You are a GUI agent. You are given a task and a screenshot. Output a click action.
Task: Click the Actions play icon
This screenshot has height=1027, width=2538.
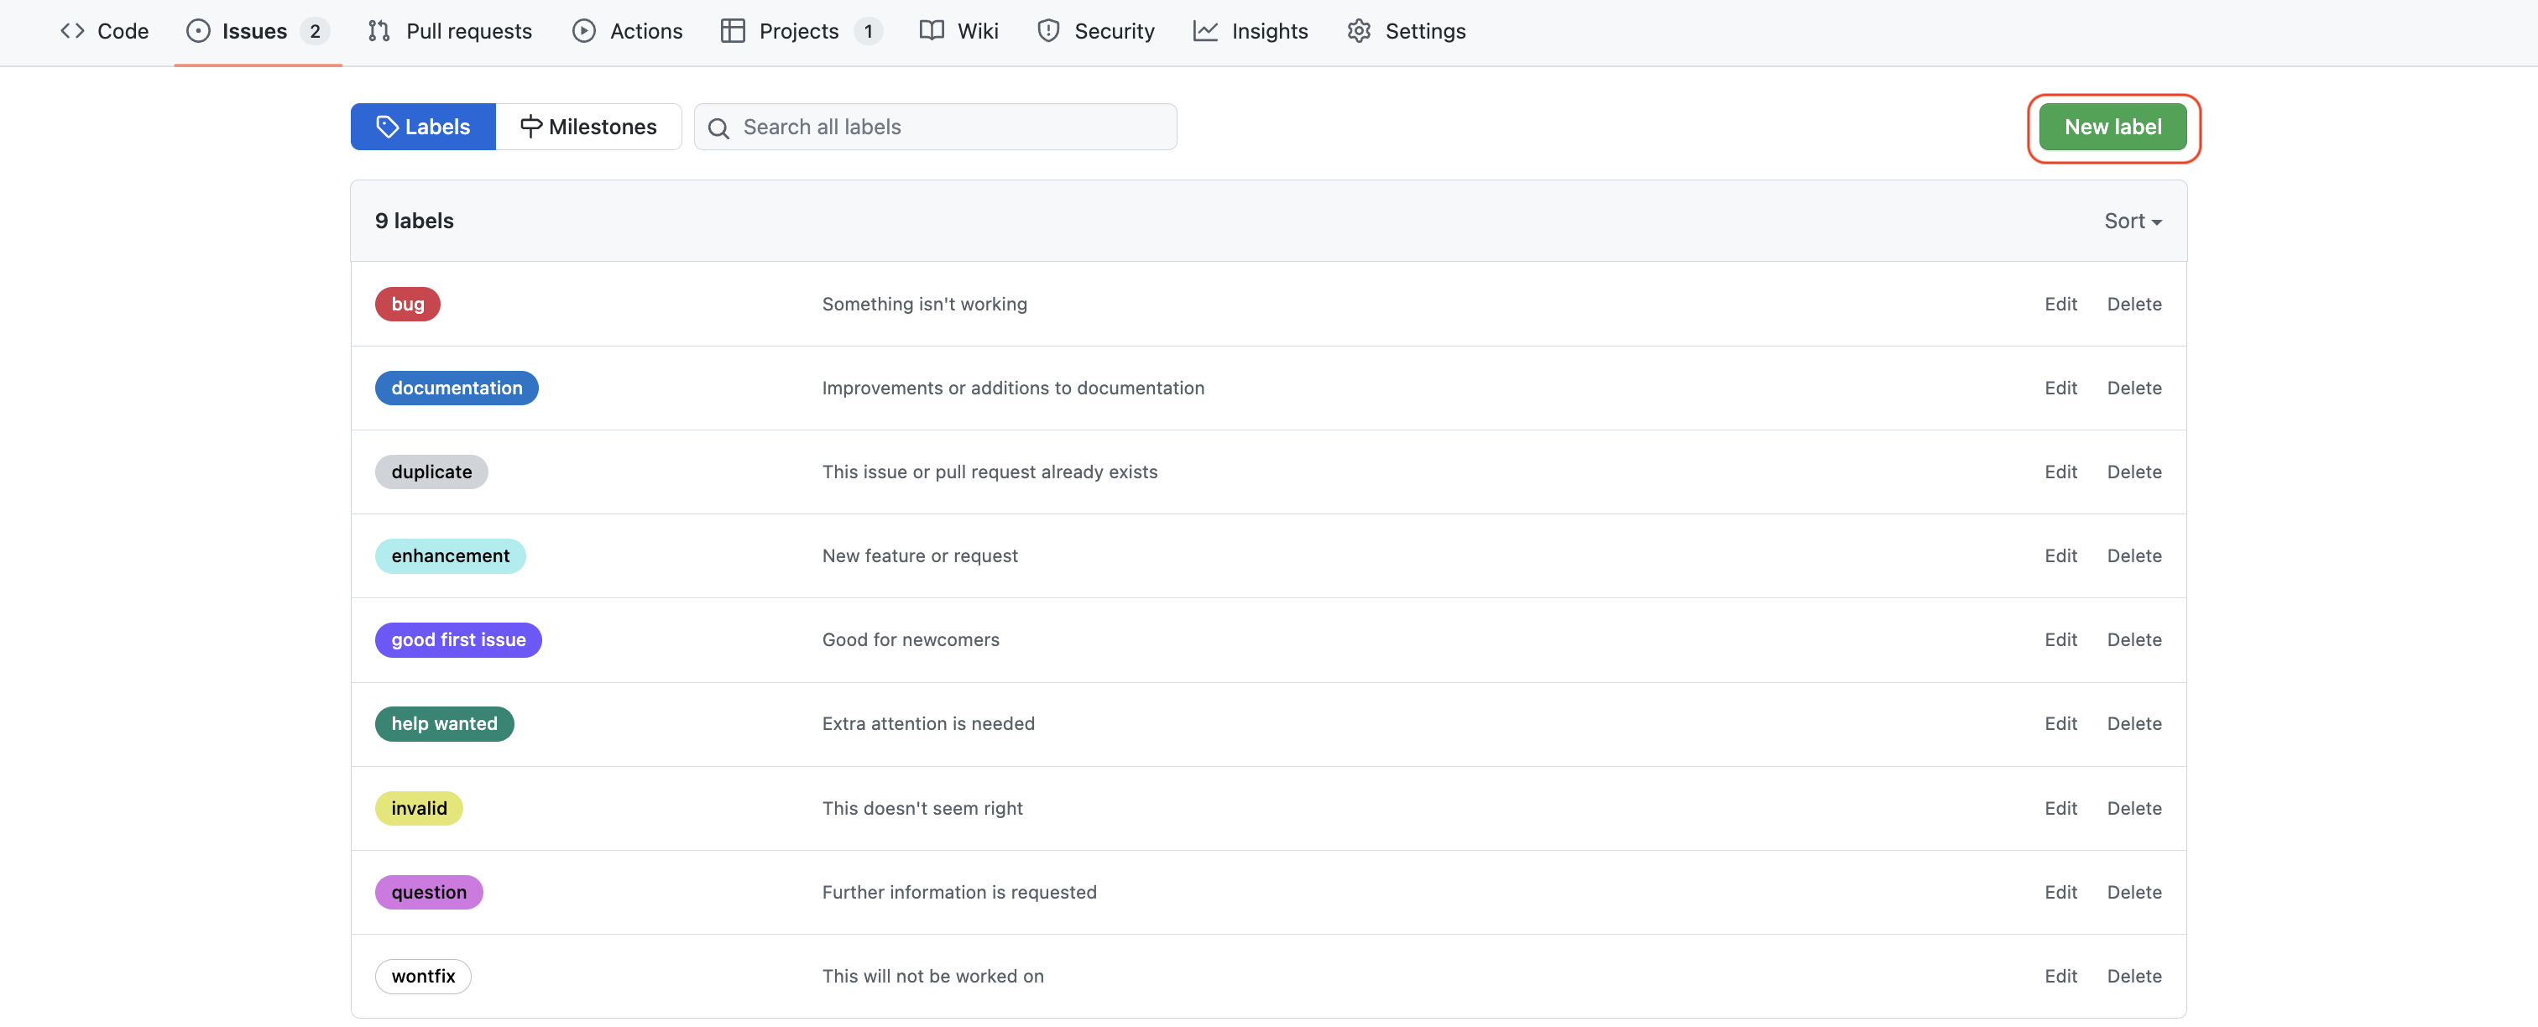point(583,30)
